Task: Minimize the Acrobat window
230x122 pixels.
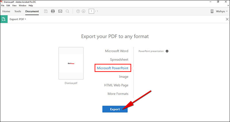Action: pyautogui.click(x=210, y=2)
